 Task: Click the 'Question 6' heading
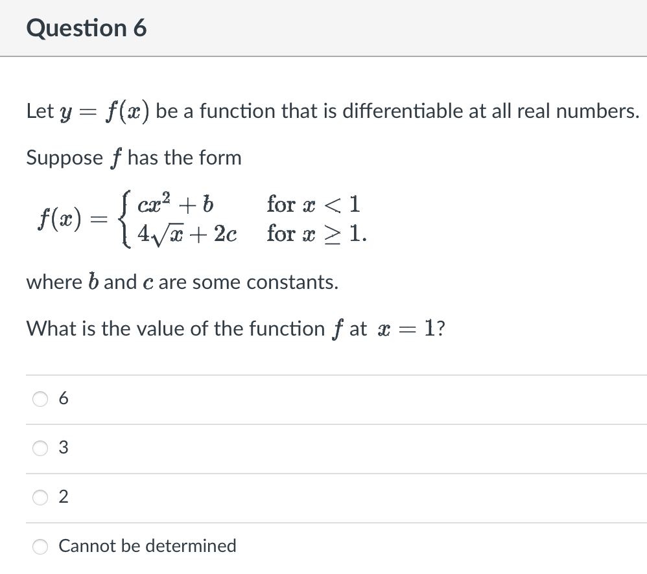[x=87, y=28]
